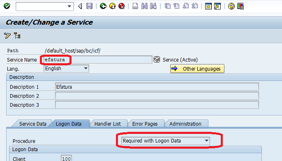The image size is (282, 161).
Task: Click the Save diskette icon
Action: pyautogui.click(x=89, y=6)
